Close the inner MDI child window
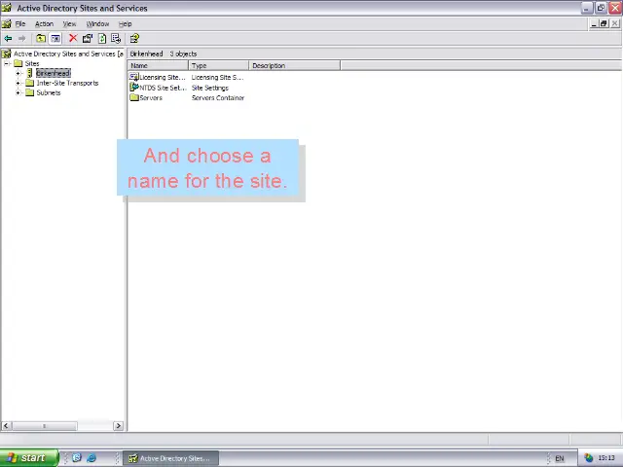 coord(614,23)
